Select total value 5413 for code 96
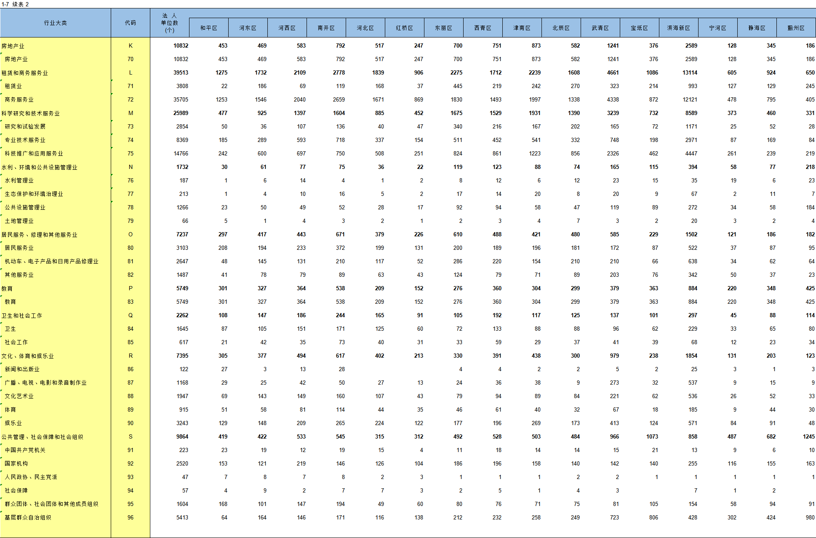Image resolution: width=816 pixels, height=538 pixels. pyautogui.click(x=182, y=517)
